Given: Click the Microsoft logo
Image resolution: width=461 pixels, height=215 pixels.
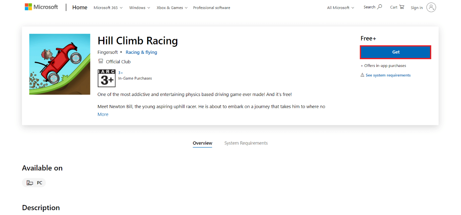Looking at the screenshot, I should [41, 7].
